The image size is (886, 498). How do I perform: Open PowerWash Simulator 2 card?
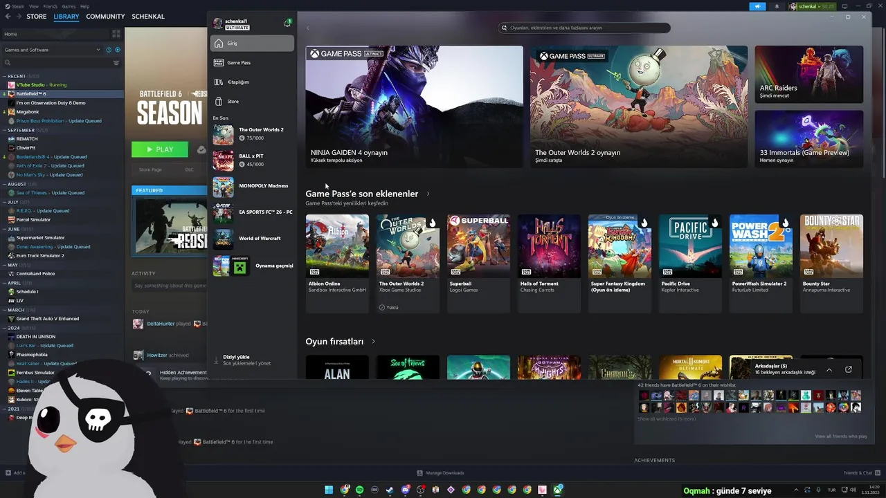[x=761, y=264]
